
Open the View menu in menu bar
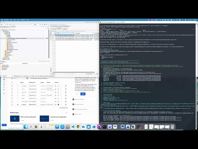point(19,20)
